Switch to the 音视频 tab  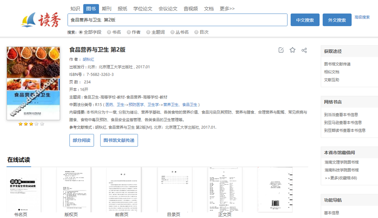(191, 9)
